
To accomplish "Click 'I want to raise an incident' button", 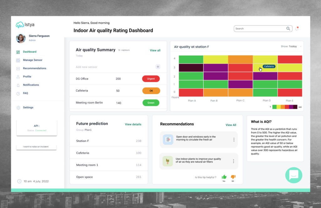I will [x=36, y=147].
